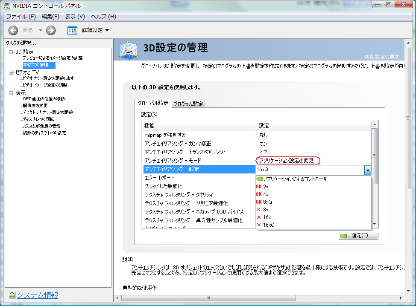Image resolution: width=416 pixels, height=306 pixels.
Task: Select アプリケーションによるコントロール in the list
Action: (x=295, y=179)
